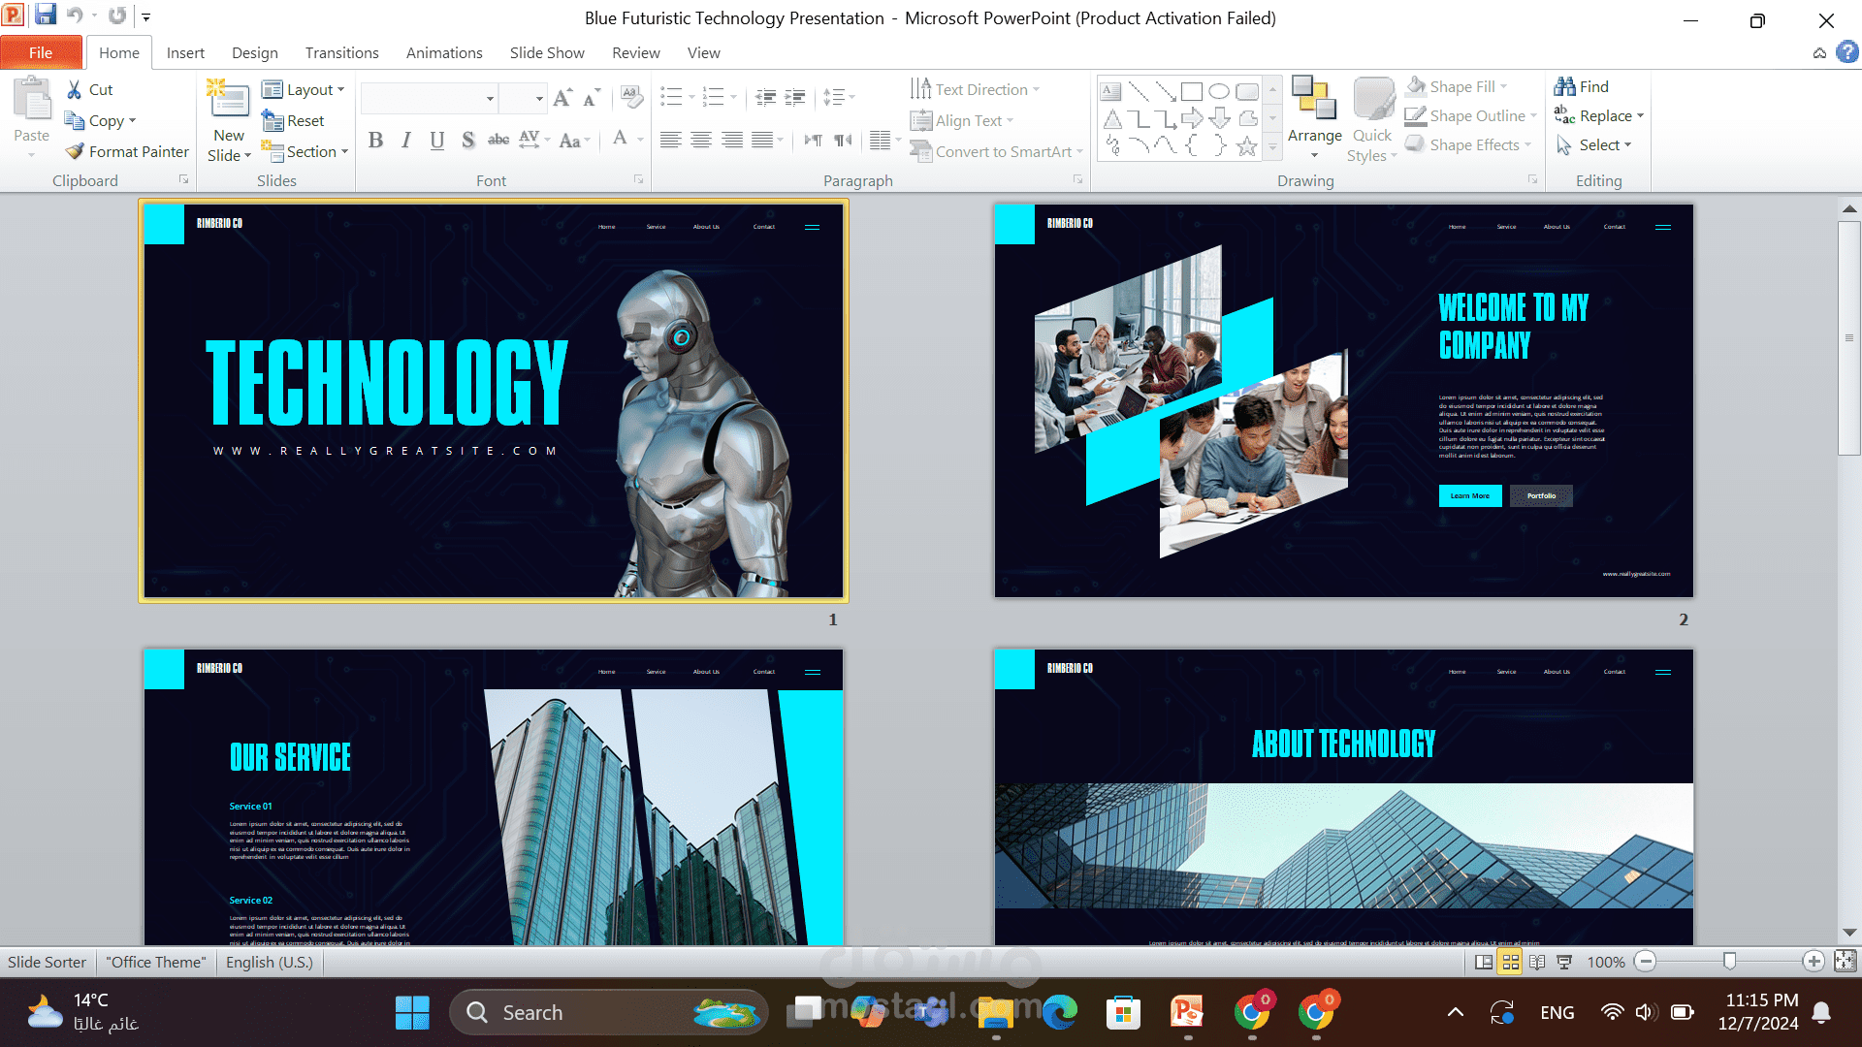Toggle Underline formatting

tap(437, 141)
